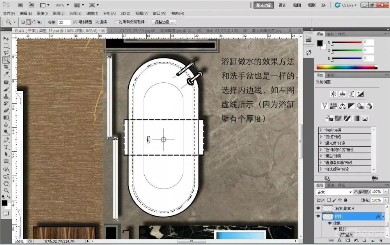Open the layer blend mode 正常 dropdown
This screenshot has height=245, width=390.
pos(334,192)
